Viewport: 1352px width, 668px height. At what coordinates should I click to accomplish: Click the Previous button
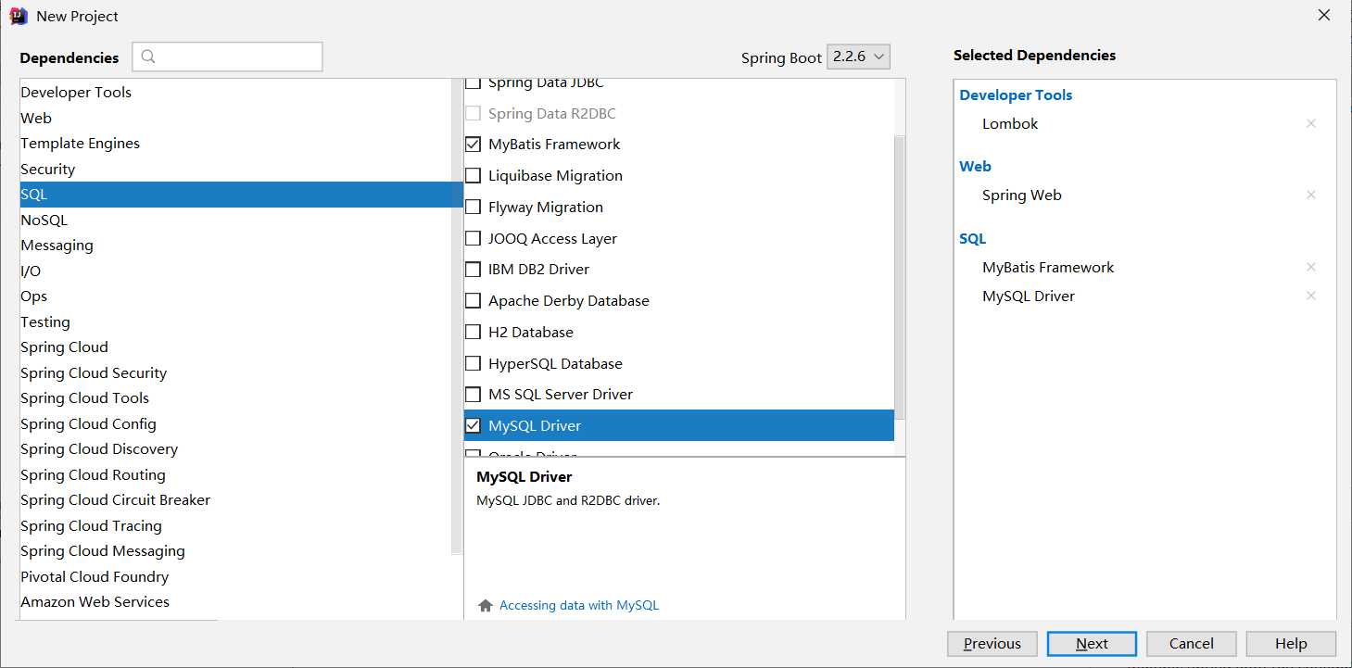(992, 644)
